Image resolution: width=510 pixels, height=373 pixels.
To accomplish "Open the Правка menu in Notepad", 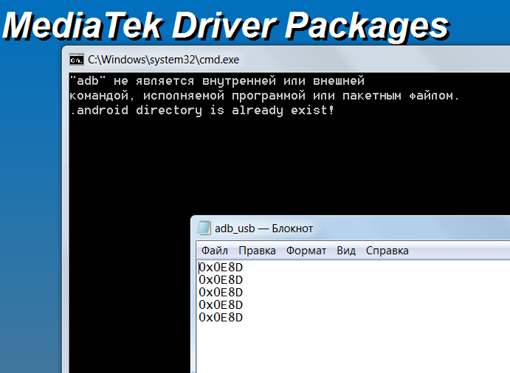I will coord(257,251).
